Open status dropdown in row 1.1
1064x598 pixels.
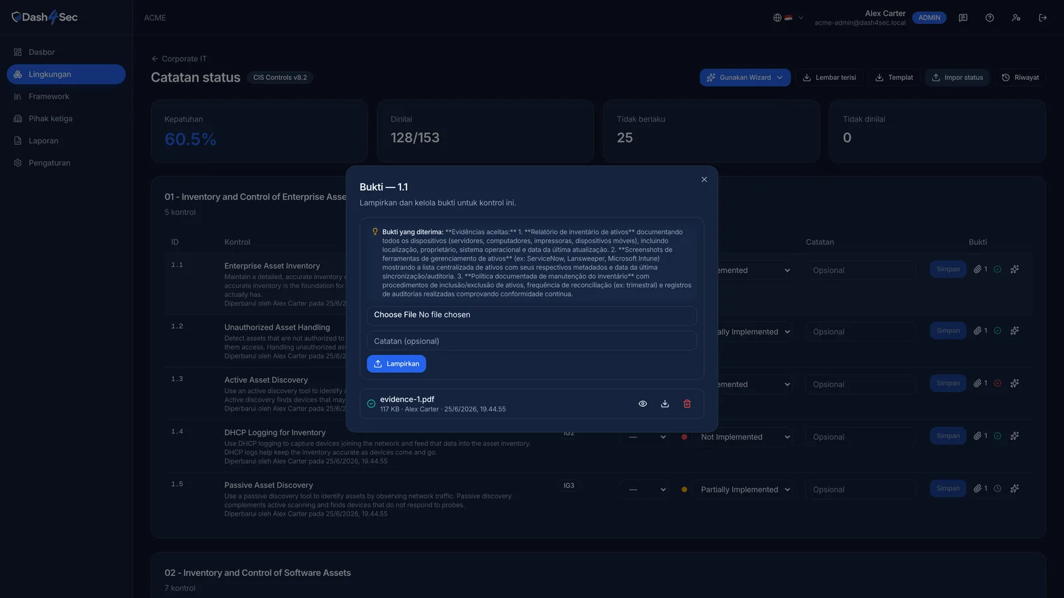click(x=755, y=270)
